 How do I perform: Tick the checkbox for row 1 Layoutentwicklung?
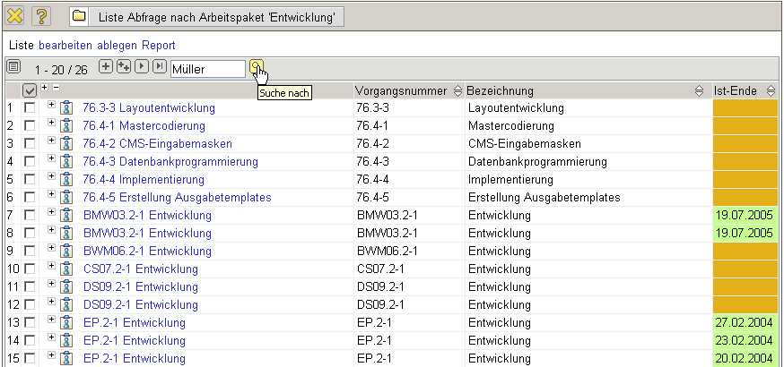tap(30, 107)
